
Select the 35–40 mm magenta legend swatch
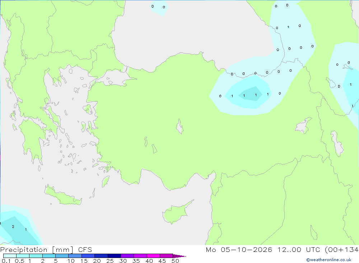140,256
